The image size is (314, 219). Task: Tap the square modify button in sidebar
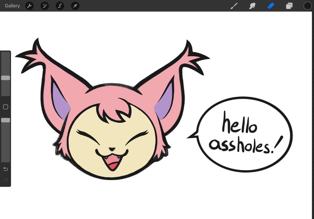(x=6, y=107)
